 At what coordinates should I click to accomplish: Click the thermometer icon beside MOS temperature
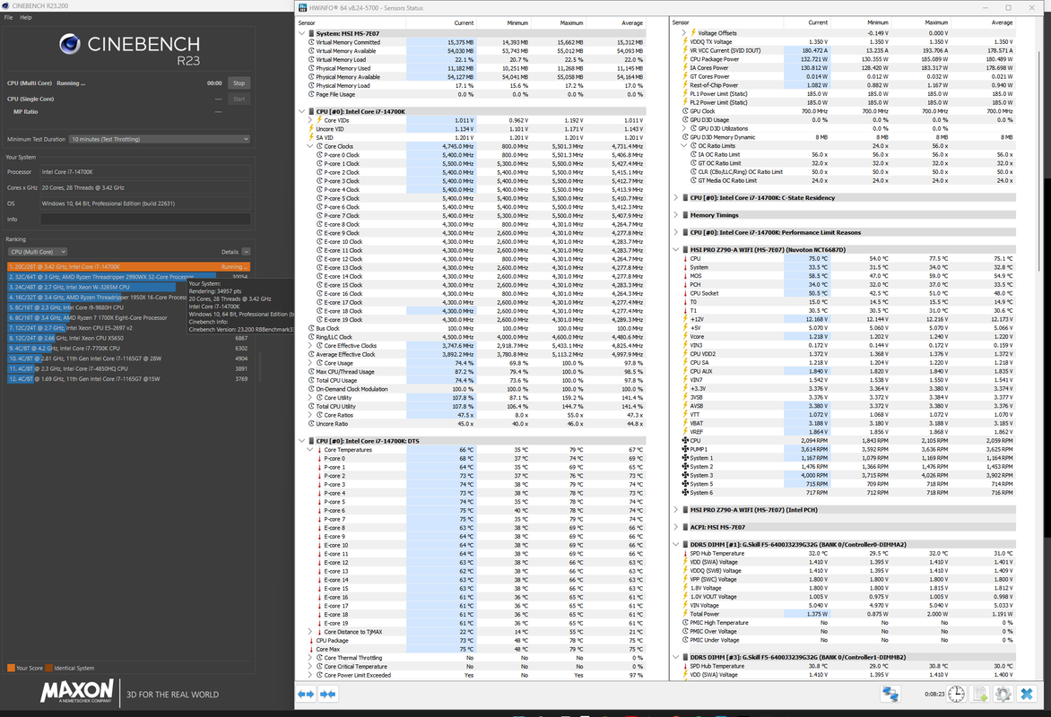point(685,276)
